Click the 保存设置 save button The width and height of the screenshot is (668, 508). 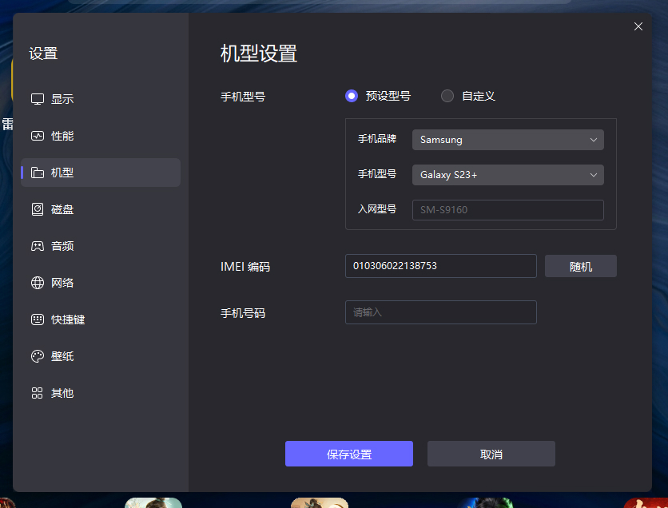(348, 453)
